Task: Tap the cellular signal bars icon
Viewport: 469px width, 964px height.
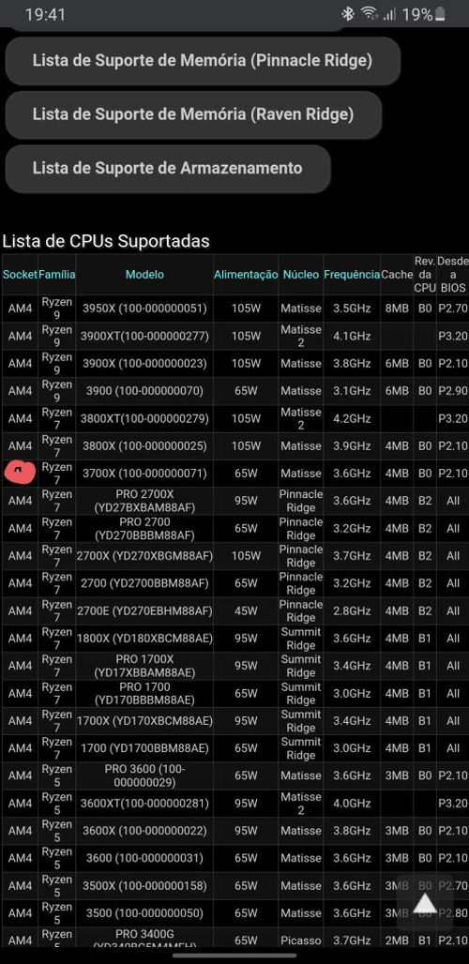Action: (x=388, y=14)
